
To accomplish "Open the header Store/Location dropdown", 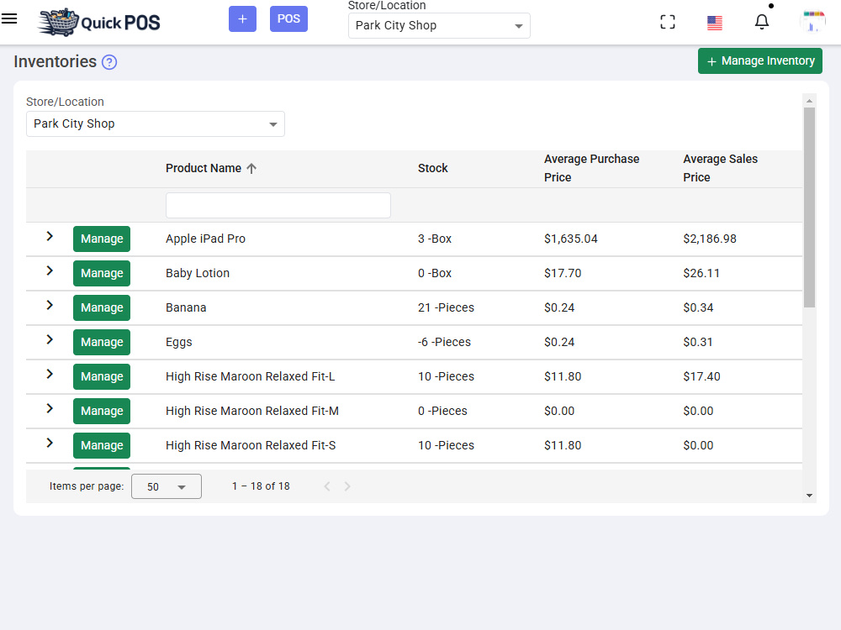I will [x=439, y=26].
